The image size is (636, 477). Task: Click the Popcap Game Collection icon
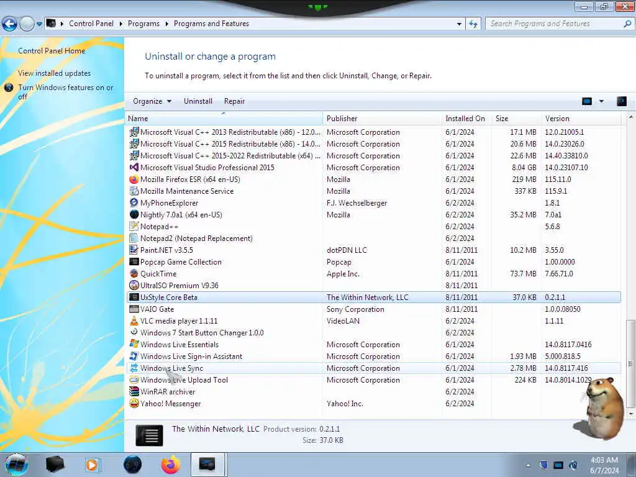coord(134,261)
